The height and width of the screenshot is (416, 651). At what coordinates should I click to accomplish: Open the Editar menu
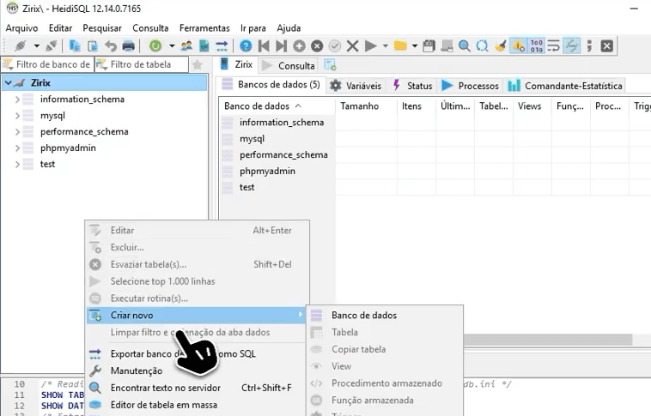tap(60, 27)
